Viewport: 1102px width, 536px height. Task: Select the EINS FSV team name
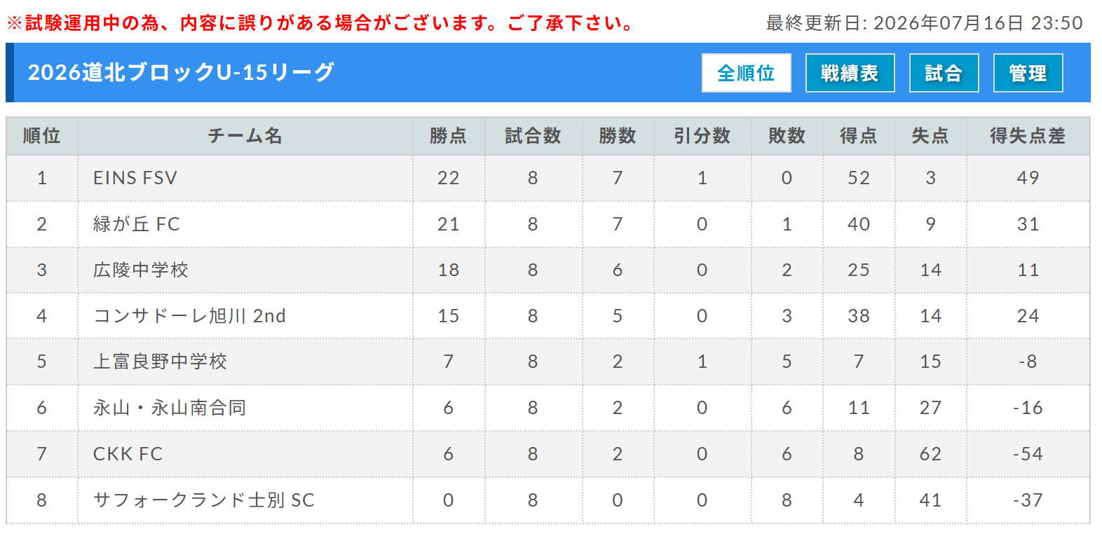coord(135,178)
